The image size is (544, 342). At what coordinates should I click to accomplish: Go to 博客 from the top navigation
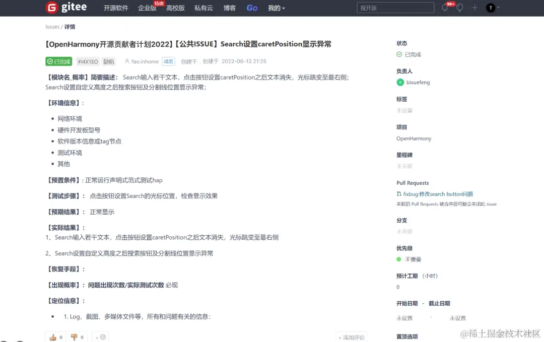point(230,8)
